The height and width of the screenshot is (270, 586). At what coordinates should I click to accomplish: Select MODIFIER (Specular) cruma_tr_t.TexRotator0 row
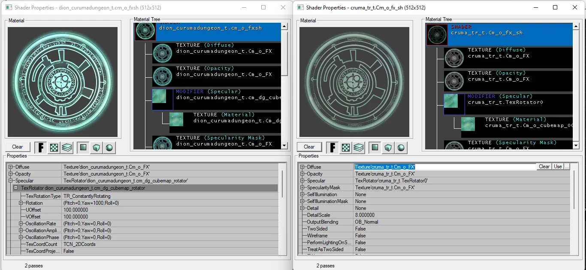(x=508, y=104)
